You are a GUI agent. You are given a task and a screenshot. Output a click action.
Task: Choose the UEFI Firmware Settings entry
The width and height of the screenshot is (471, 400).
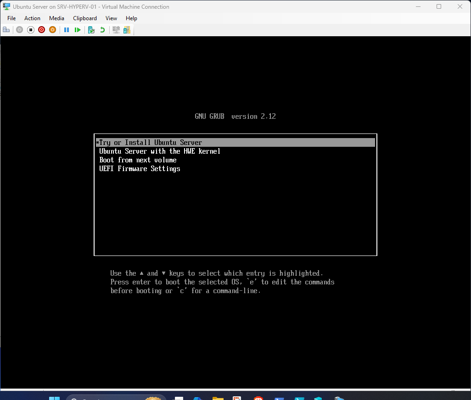(140, 168)
